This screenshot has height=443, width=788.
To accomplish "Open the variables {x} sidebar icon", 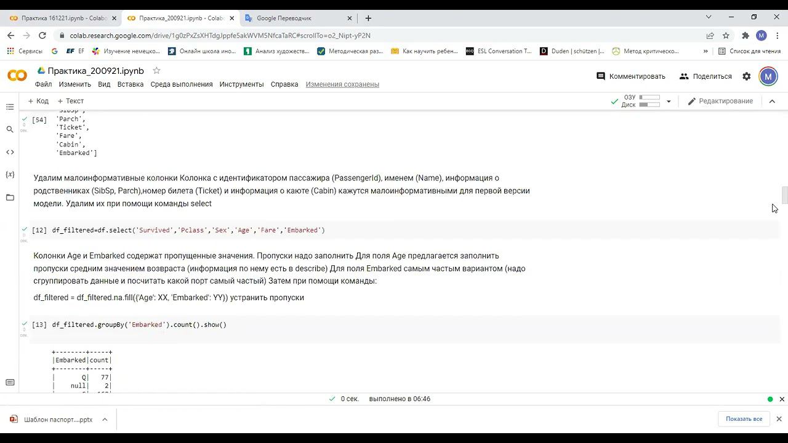I will tap(10, 175).
